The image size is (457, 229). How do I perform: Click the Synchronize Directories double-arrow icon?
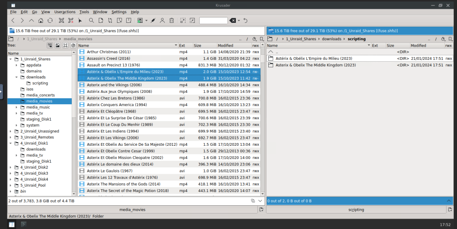(110, 21)
